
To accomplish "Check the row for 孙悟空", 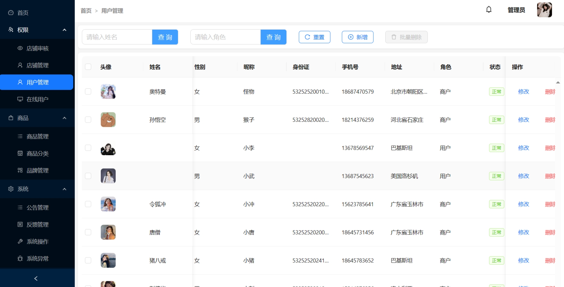I will click(x=88, y=120).
